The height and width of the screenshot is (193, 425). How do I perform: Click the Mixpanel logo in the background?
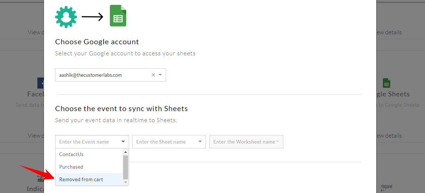tap(386, 187)
